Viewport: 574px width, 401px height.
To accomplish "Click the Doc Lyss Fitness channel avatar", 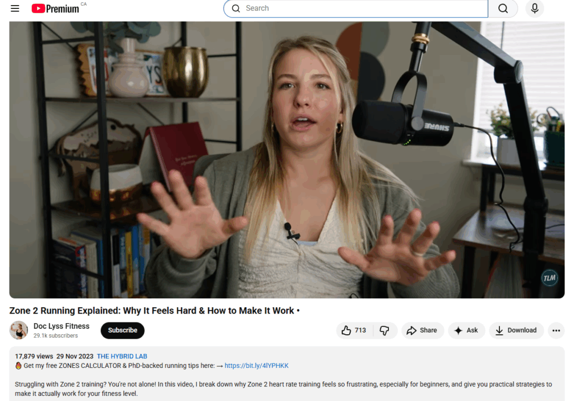I will 18,330.
